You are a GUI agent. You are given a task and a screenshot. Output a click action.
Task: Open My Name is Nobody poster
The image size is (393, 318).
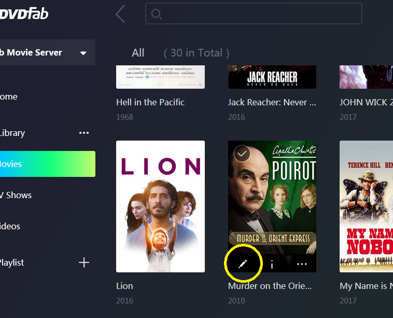click(366, 206)
